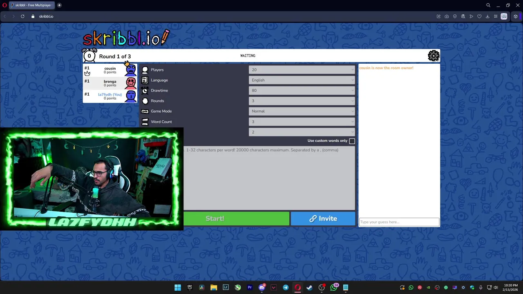Viewport: 523px width, 294px height.
Task: Open Rounds dropdown
Action: point(302,101)
